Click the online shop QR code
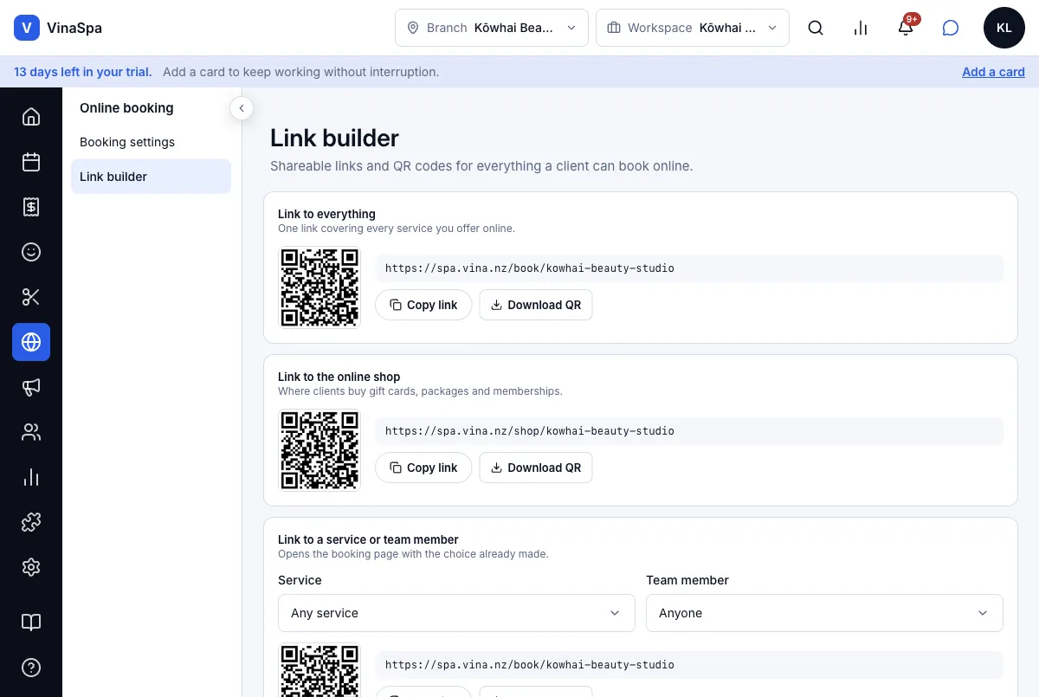The width and height of the screenshot is (1039, 697). click(x=319, y=450)
